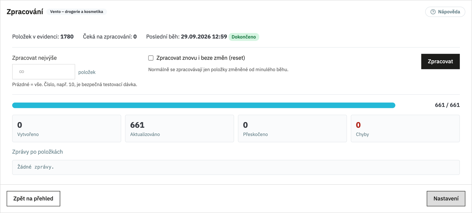Click the Dokončeno status badge
The width and height of the screenshot is (472, 213).
(x=244, y=37)
